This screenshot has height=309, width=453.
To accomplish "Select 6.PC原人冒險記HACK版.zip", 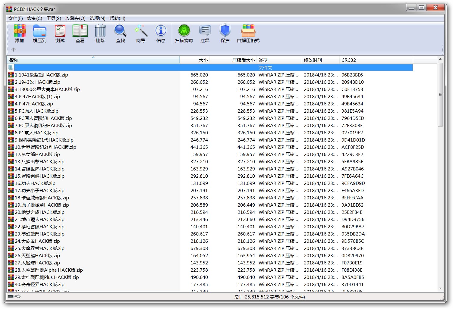I will coord(43,118).
